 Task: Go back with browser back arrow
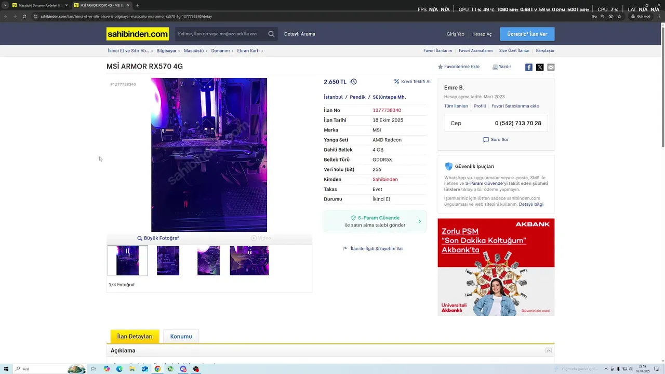pyautogui.click(x=6, y=16)
